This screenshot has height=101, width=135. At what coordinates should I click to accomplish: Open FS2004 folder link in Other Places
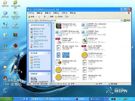[x=36, y=57]
